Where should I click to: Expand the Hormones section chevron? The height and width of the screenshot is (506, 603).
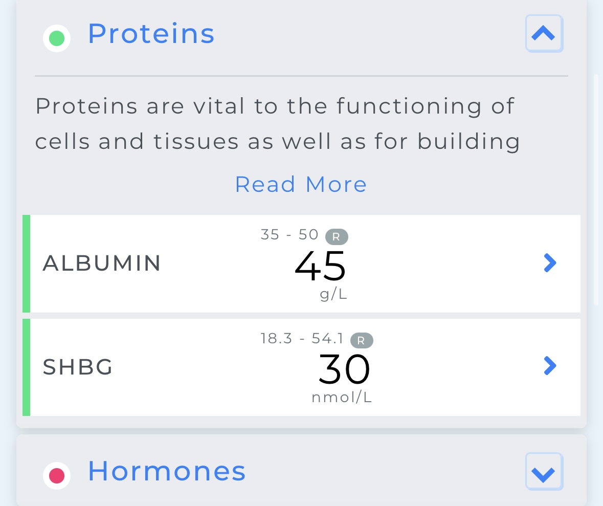pyautogui.click(x=544, y=472)
